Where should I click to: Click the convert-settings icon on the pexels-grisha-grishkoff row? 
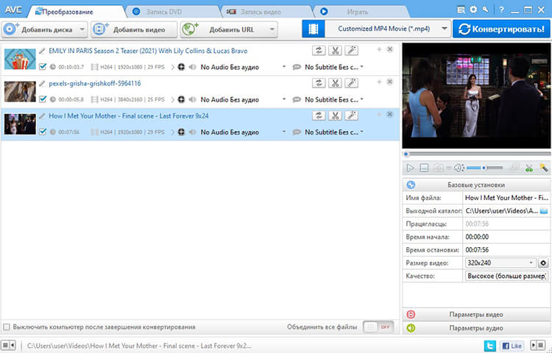coord(319,83)
